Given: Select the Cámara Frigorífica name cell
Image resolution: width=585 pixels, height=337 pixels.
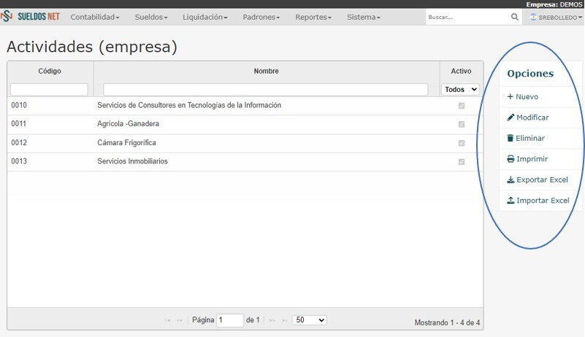Looking at the screenshot, I should (126, 143).
